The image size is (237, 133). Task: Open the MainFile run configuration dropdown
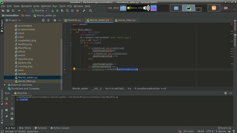[x=39, y=11]
